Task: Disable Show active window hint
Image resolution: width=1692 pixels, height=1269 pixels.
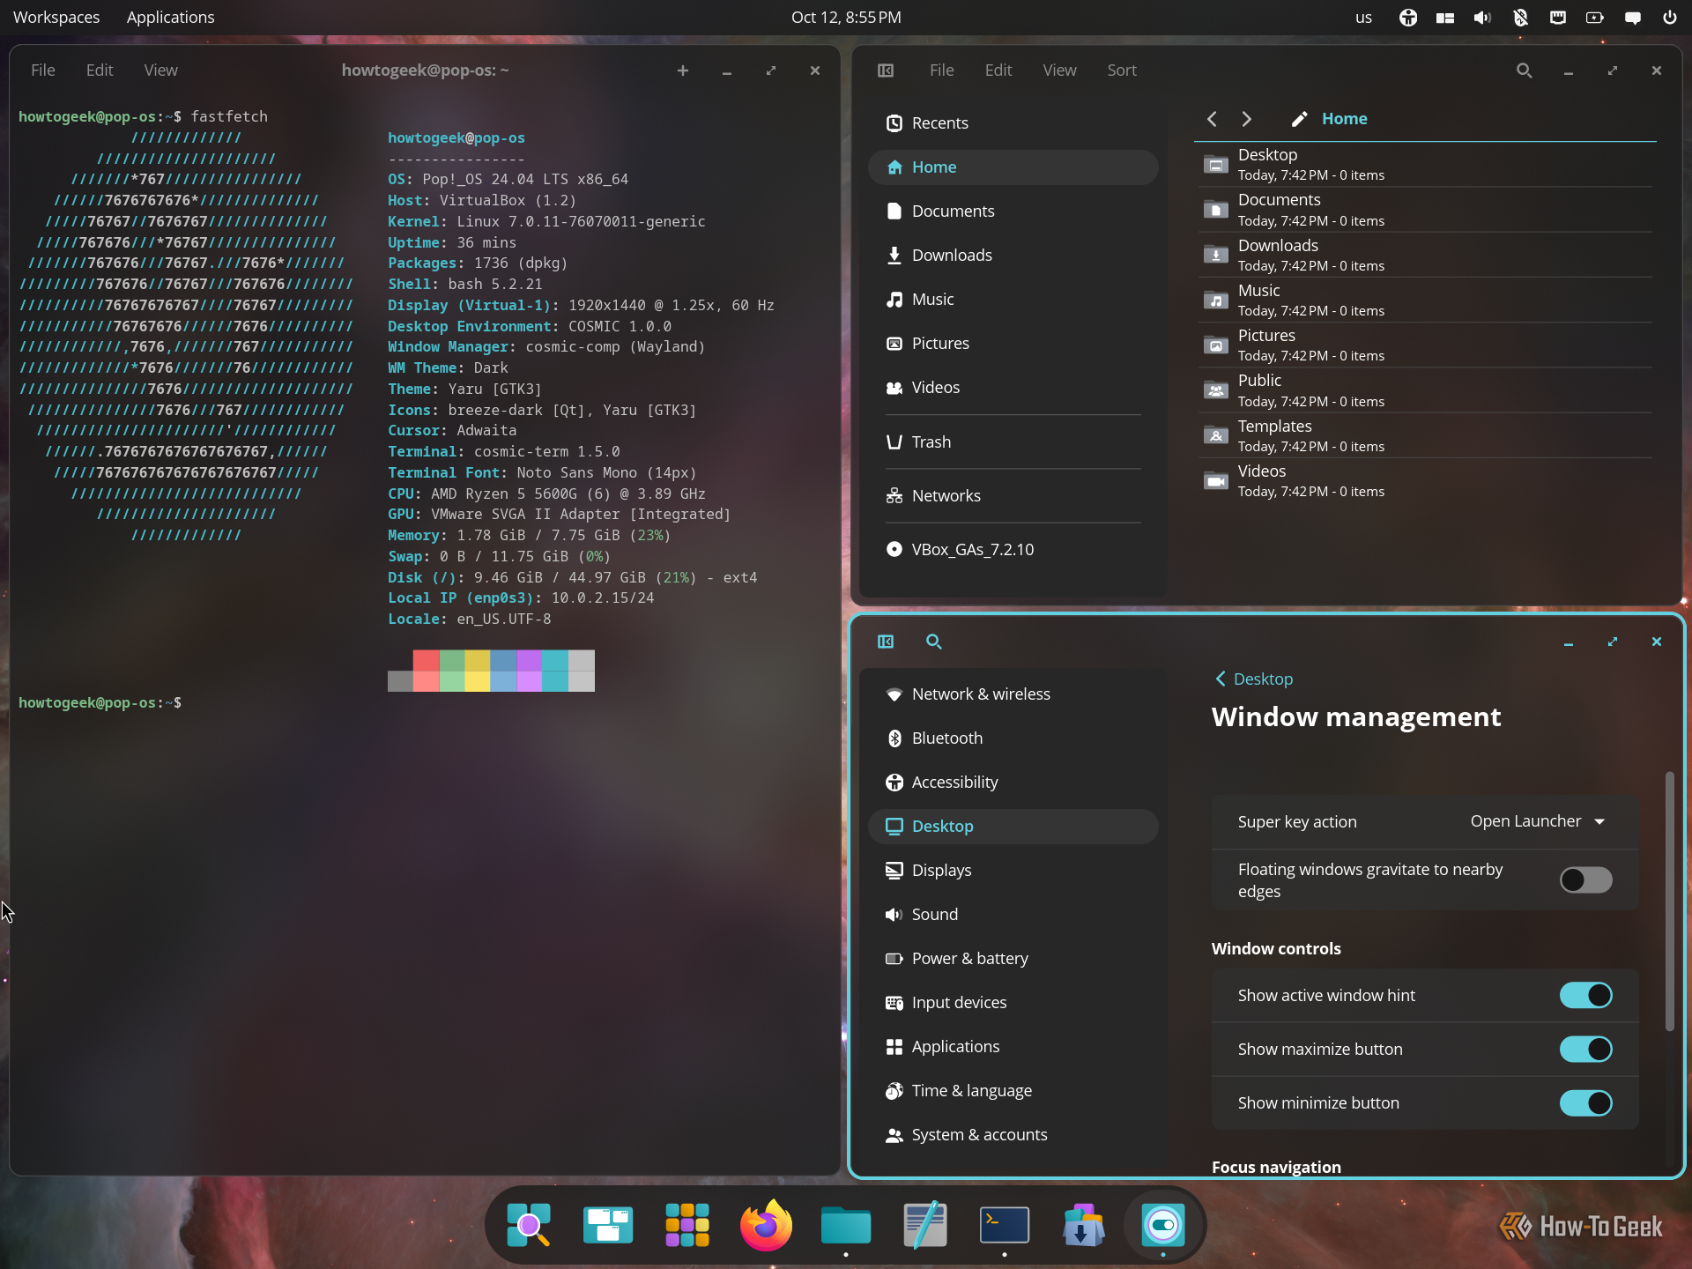Action: coord(1585,995)
